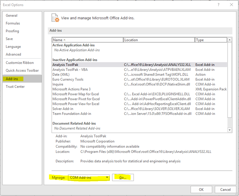Select Microsoft Power Pivot for Excel
Screen dimensions: 239x196
(139, 99)
